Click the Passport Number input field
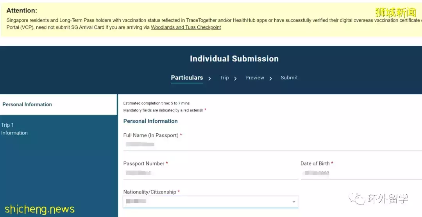422x217 pixels. tap(210, 173)
